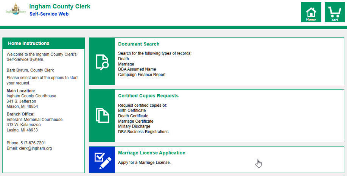Click the Marriage License checkbox-pencil icon
The image size is (347, 176).
[102, 160]
